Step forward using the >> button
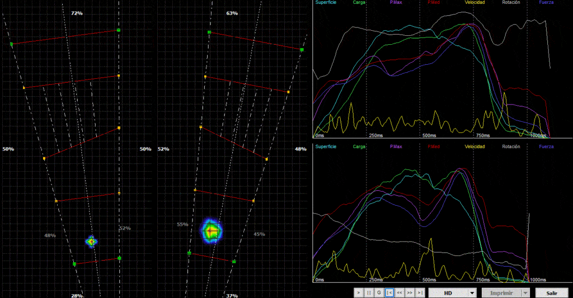The height and width of the screenshot is (298, 573). point(410,292)
